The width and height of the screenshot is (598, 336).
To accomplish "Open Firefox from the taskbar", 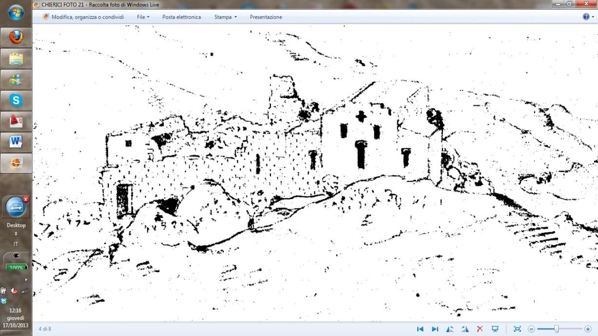I will click(16, 37).
